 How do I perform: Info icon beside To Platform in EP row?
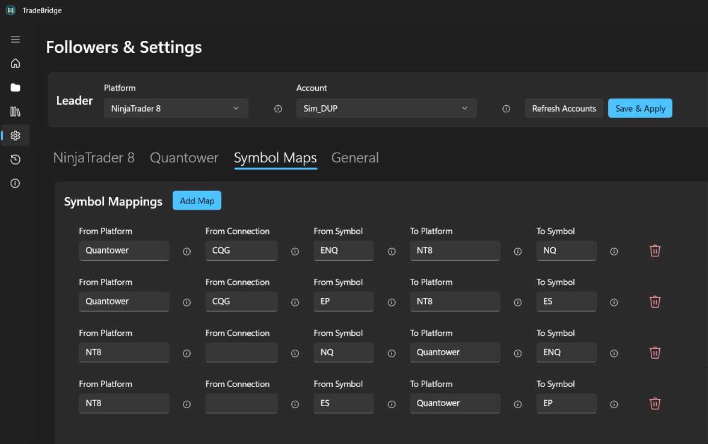pos(518,303)
